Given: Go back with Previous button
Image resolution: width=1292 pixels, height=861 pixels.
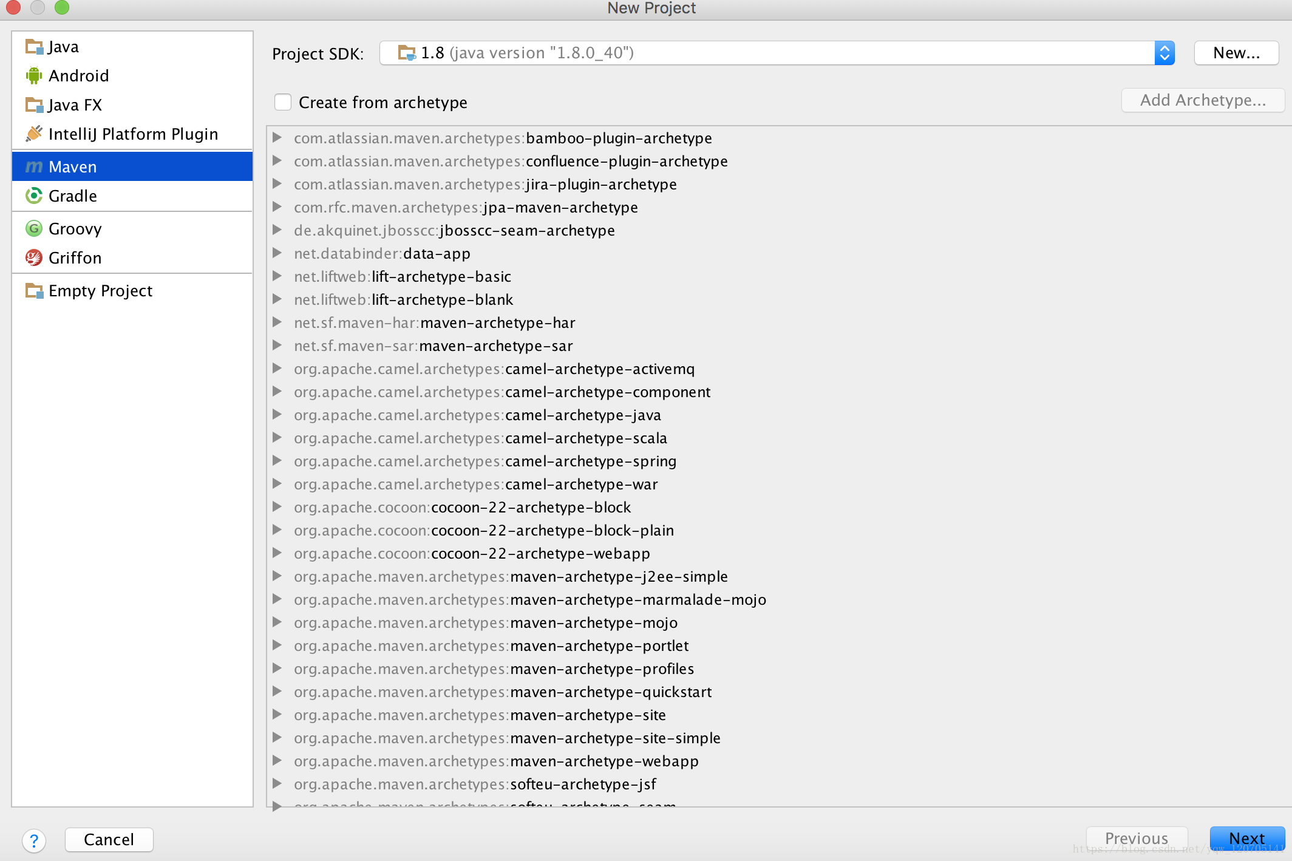Looking at the screenshot, I should [1136, 839].
